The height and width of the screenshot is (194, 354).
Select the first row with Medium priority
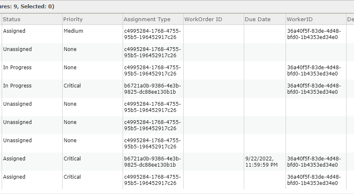pyautogui.click(x=177, y=34)
